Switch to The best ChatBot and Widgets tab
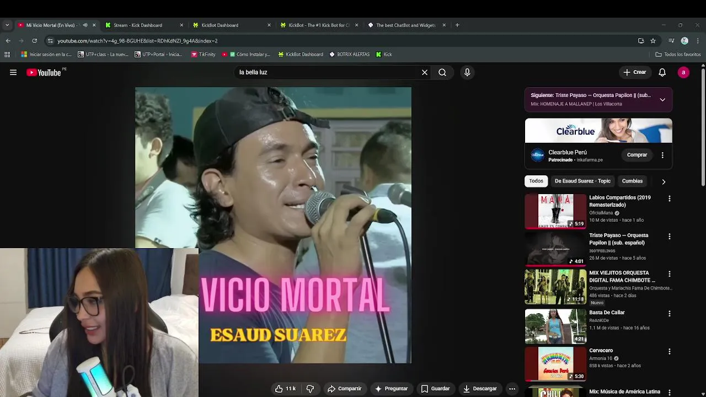Image resolution: width=706 pixels, height=397 pixels. [407, 25]
